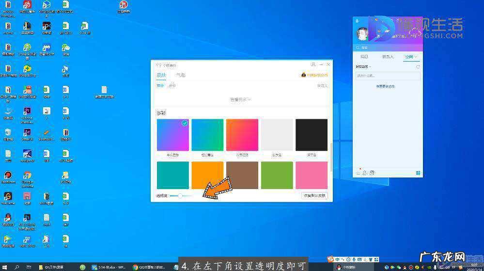Switch to the Chrome taskbar item
This screenshot has height=271, width=484.
point(150,267)
